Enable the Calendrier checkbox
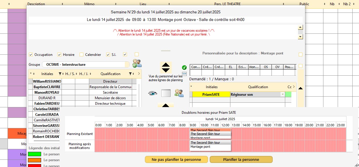 (82, 55)
